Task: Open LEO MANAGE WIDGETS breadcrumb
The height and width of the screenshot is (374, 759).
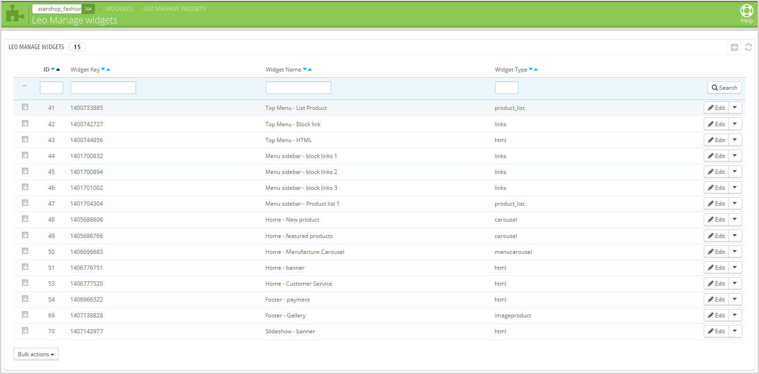Action: 175,9
